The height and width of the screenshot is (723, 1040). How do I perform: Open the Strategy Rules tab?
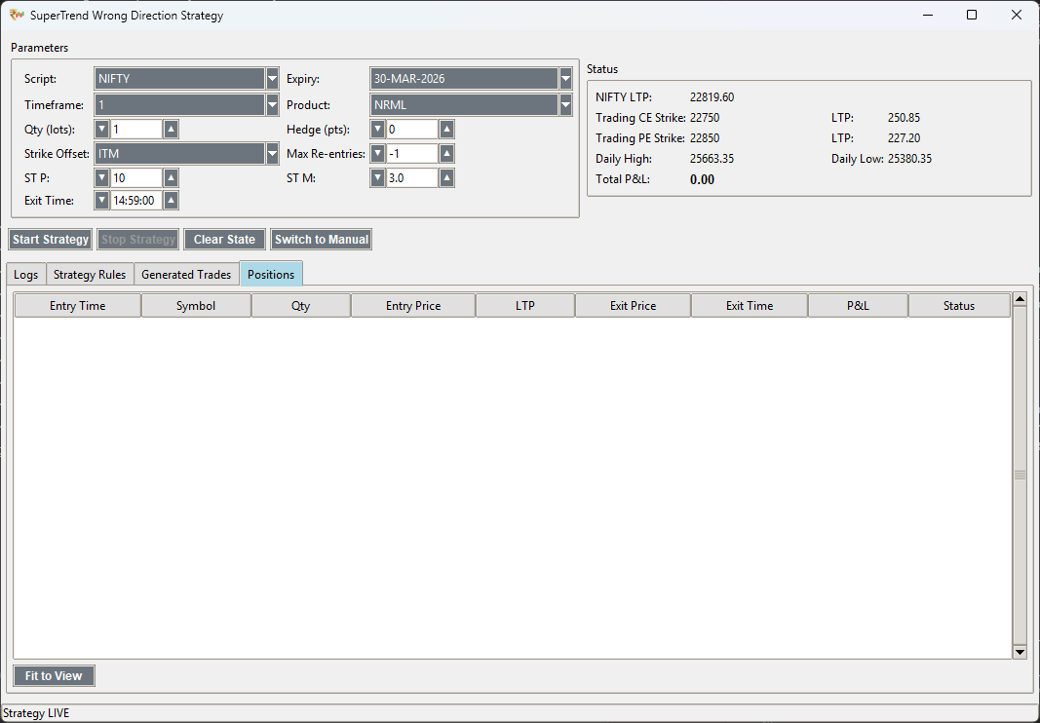(x=90, y=275)
